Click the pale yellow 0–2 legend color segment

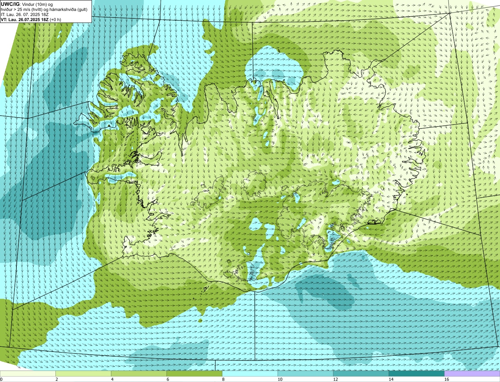(28, 373)
